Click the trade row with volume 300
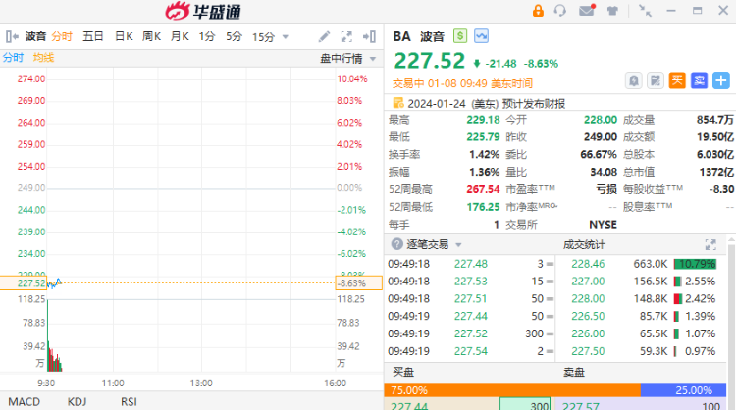 click(x=470, y=333)
